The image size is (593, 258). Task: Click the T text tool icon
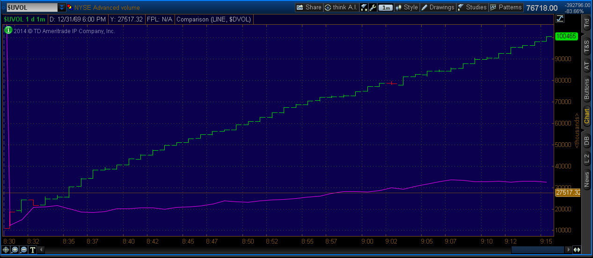33,250
